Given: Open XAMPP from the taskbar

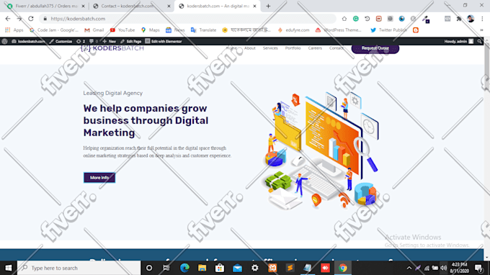Looking at the screenshot, I should (x=272, y=268).
